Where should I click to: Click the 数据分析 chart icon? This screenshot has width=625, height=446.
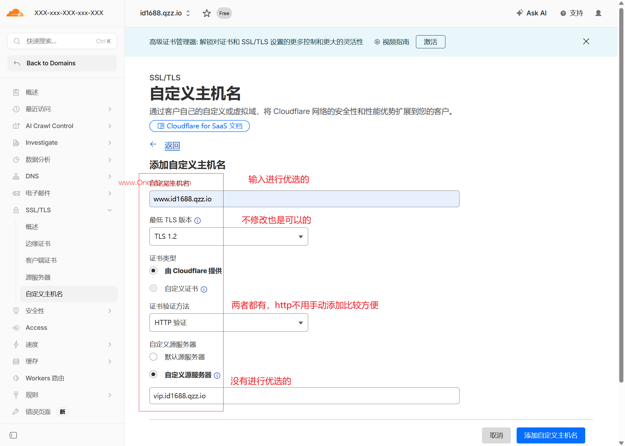(16, 159)
